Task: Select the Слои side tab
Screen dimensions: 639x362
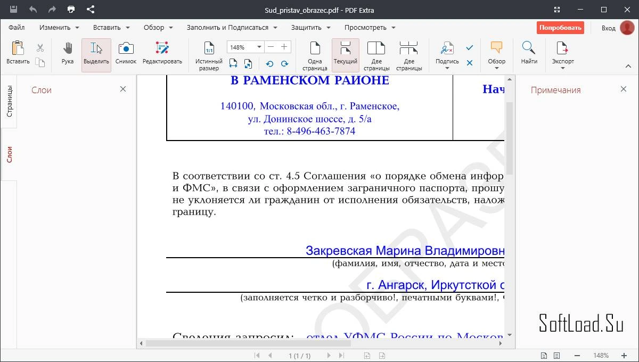Action: pos(9,154)
